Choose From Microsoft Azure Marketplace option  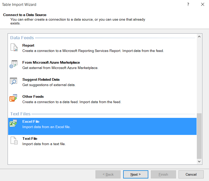(51, 62)
